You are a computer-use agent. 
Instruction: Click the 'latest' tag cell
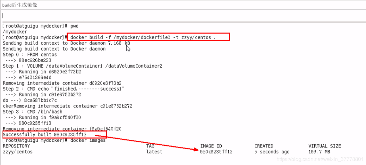pos(154,152)
